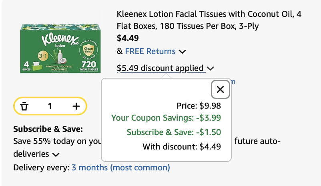Expand the FREE Returns chevron arrow
This screenshot has height=186, width=321.
pos(183,52)
